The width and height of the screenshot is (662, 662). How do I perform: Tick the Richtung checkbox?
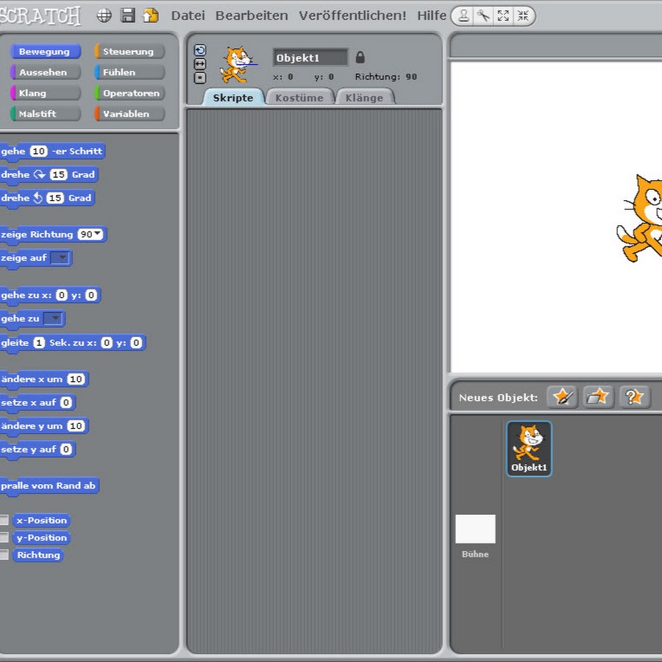pyautogui.click(x=4, y=555)
